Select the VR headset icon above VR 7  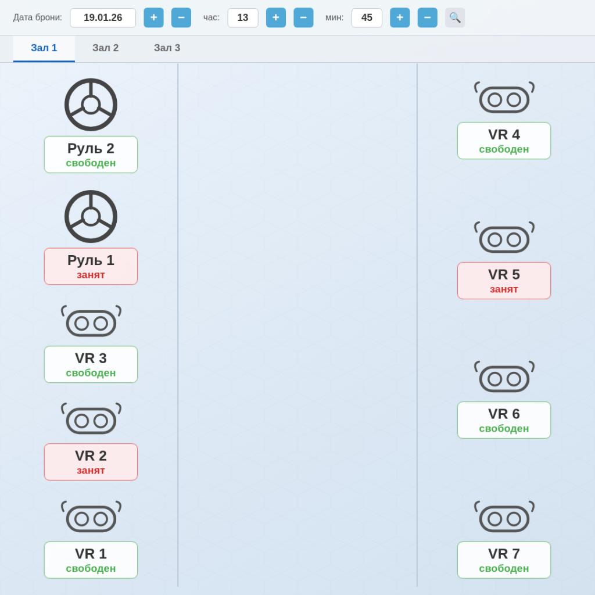pos(504,517)
